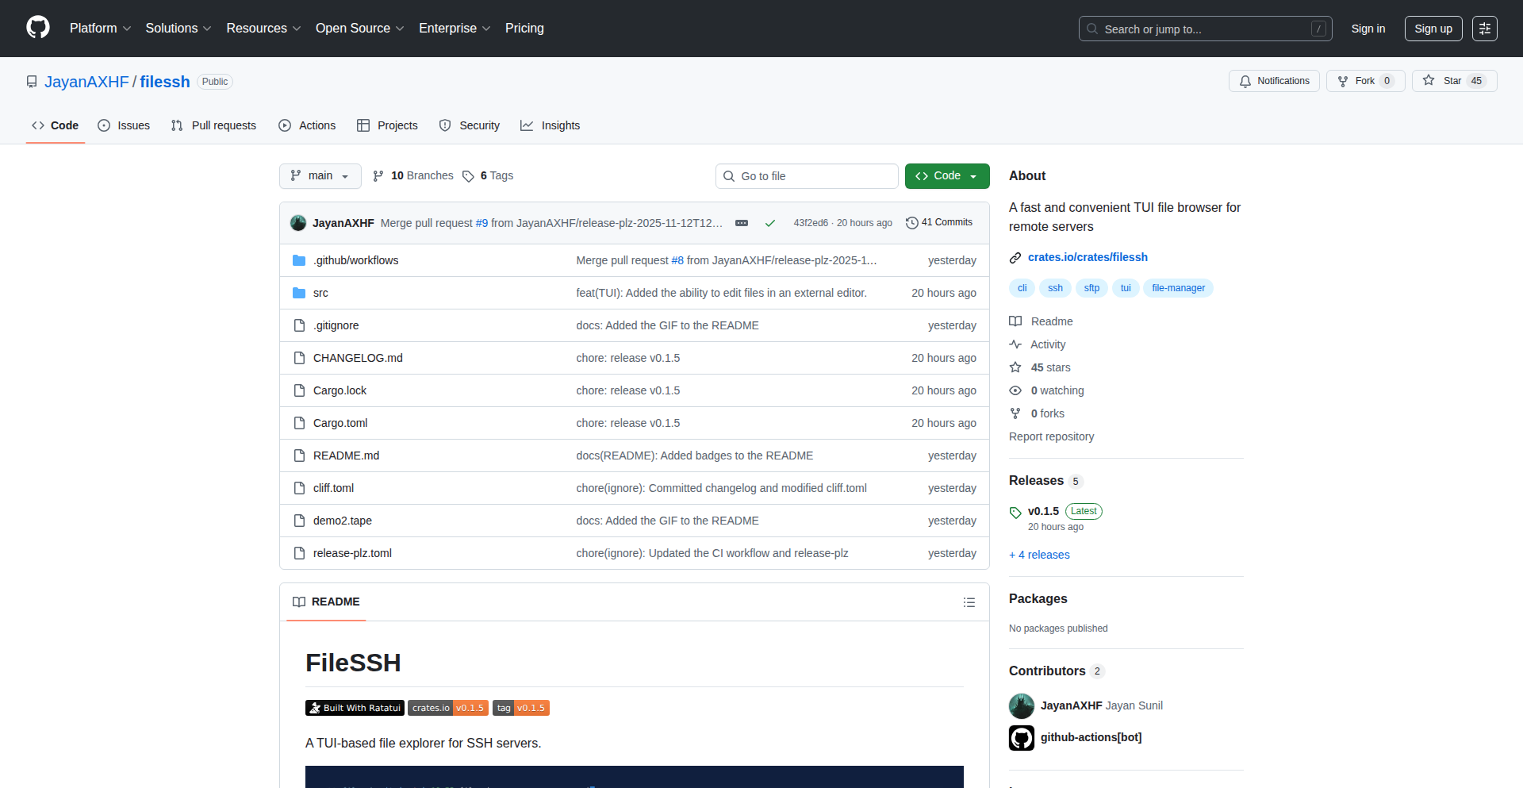Open Notifications bell button
Viewport: 1523px width, 788px height.
point(1274,81)
